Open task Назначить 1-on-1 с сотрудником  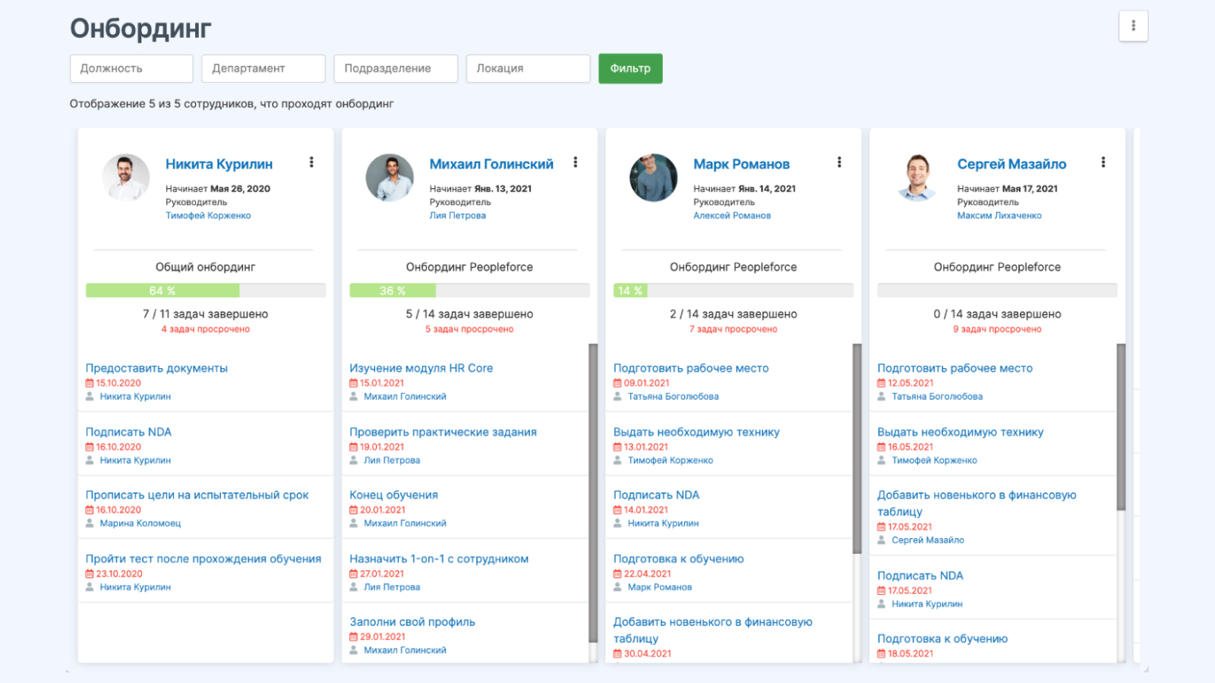(x=439, y=559)
